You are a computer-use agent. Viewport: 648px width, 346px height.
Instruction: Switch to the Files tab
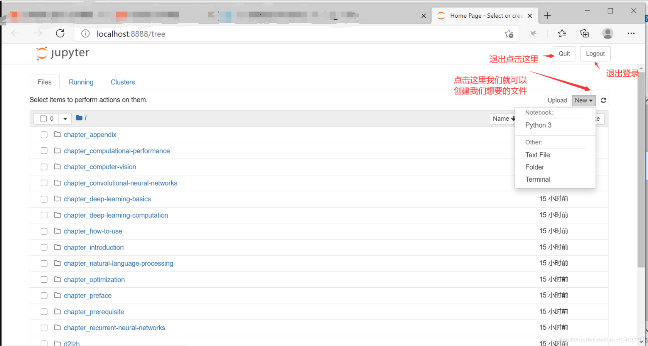[x=45, y=82]
